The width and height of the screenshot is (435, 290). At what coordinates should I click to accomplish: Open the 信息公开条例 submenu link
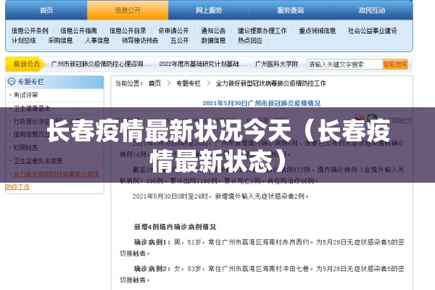click(x=30, y=30)
